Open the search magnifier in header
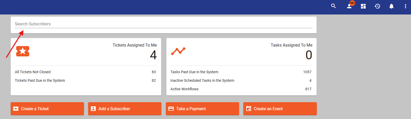Screen dimensions: 411x119 (333, 6)
